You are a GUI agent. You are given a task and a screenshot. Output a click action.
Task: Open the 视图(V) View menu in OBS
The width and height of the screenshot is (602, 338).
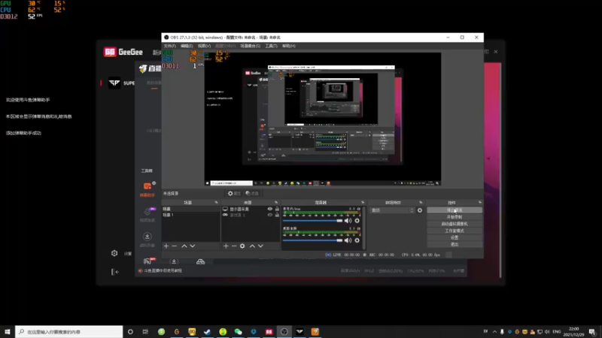coord(204,46)
